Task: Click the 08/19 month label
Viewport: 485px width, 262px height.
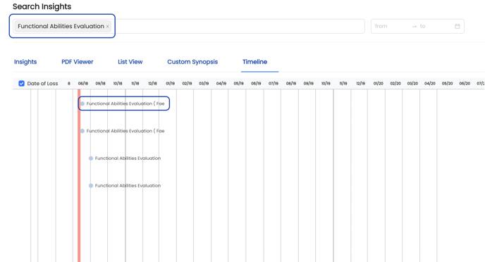Action: (290, 83)
